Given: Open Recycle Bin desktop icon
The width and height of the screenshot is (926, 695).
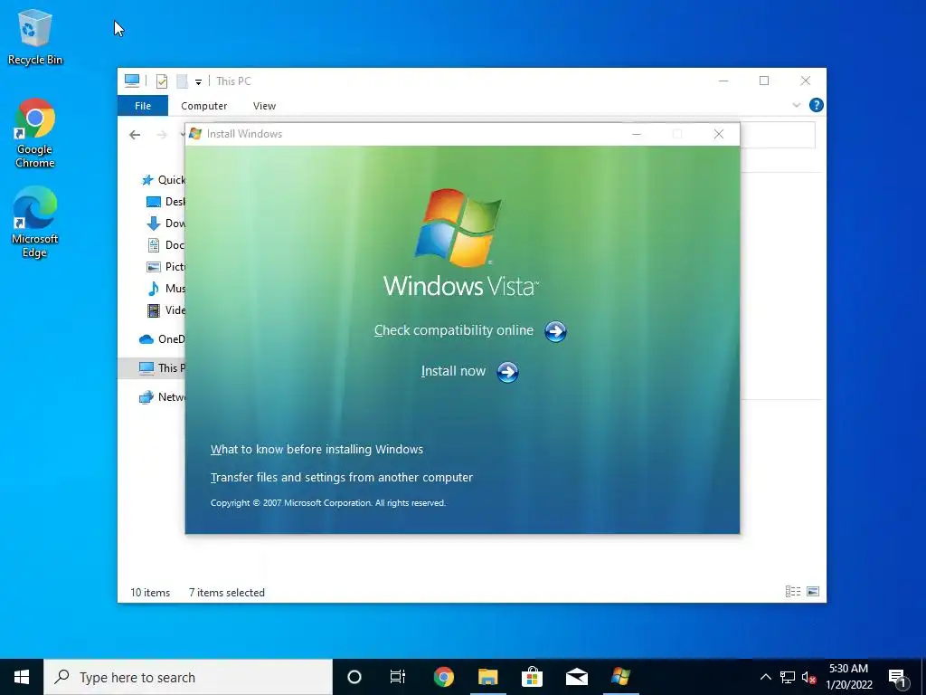Looking at the screenshot, I should click(x=35, y=36).
